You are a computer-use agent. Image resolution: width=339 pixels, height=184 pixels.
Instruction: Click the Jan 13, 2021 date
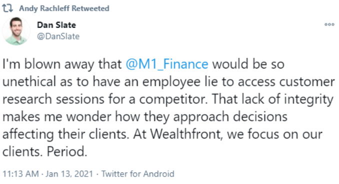click(69, 174)
